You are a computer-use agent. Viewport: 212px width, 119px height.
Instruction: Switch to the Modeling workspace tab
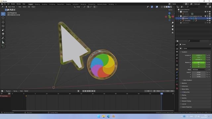(37, 4)
